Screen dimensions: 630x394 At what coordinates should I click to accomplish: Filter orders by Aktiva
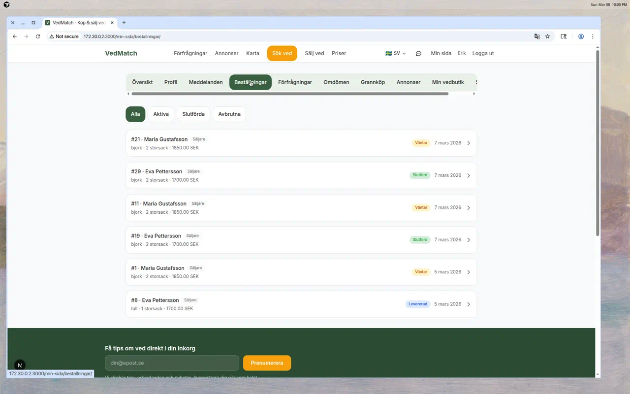tap(161, 114)
